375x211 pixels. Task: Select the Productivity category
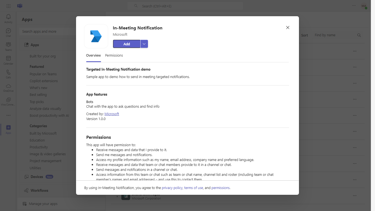coord(39,147)
